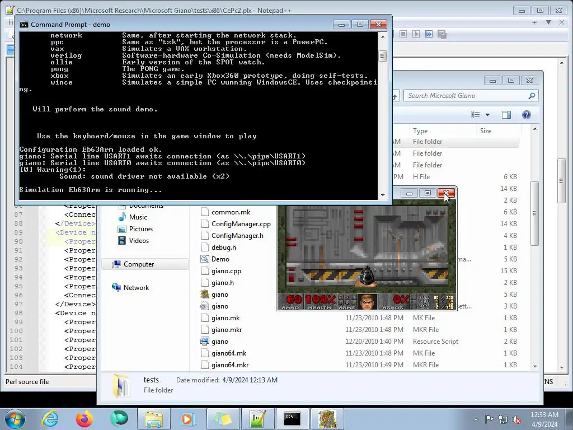The image size is (573, 430).
Task: Switch to the Giano simulation taskbar button
Action: 327,419
